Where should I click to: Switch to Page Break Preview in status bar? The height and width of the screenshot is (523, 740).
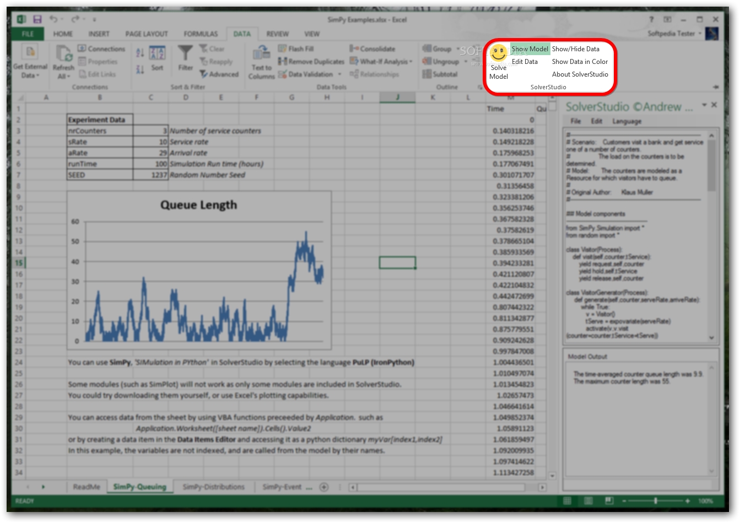[609, 500]
